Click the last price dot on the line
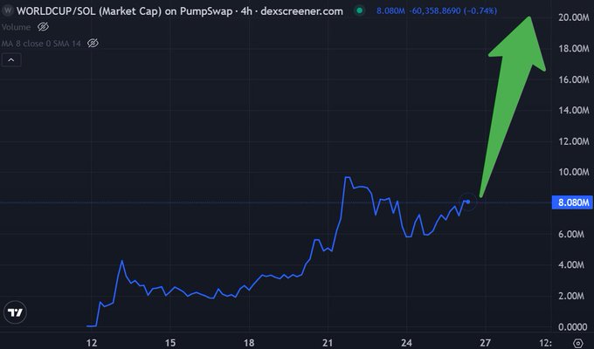Viewport: 594px width, 349px height. click(468, 202)
